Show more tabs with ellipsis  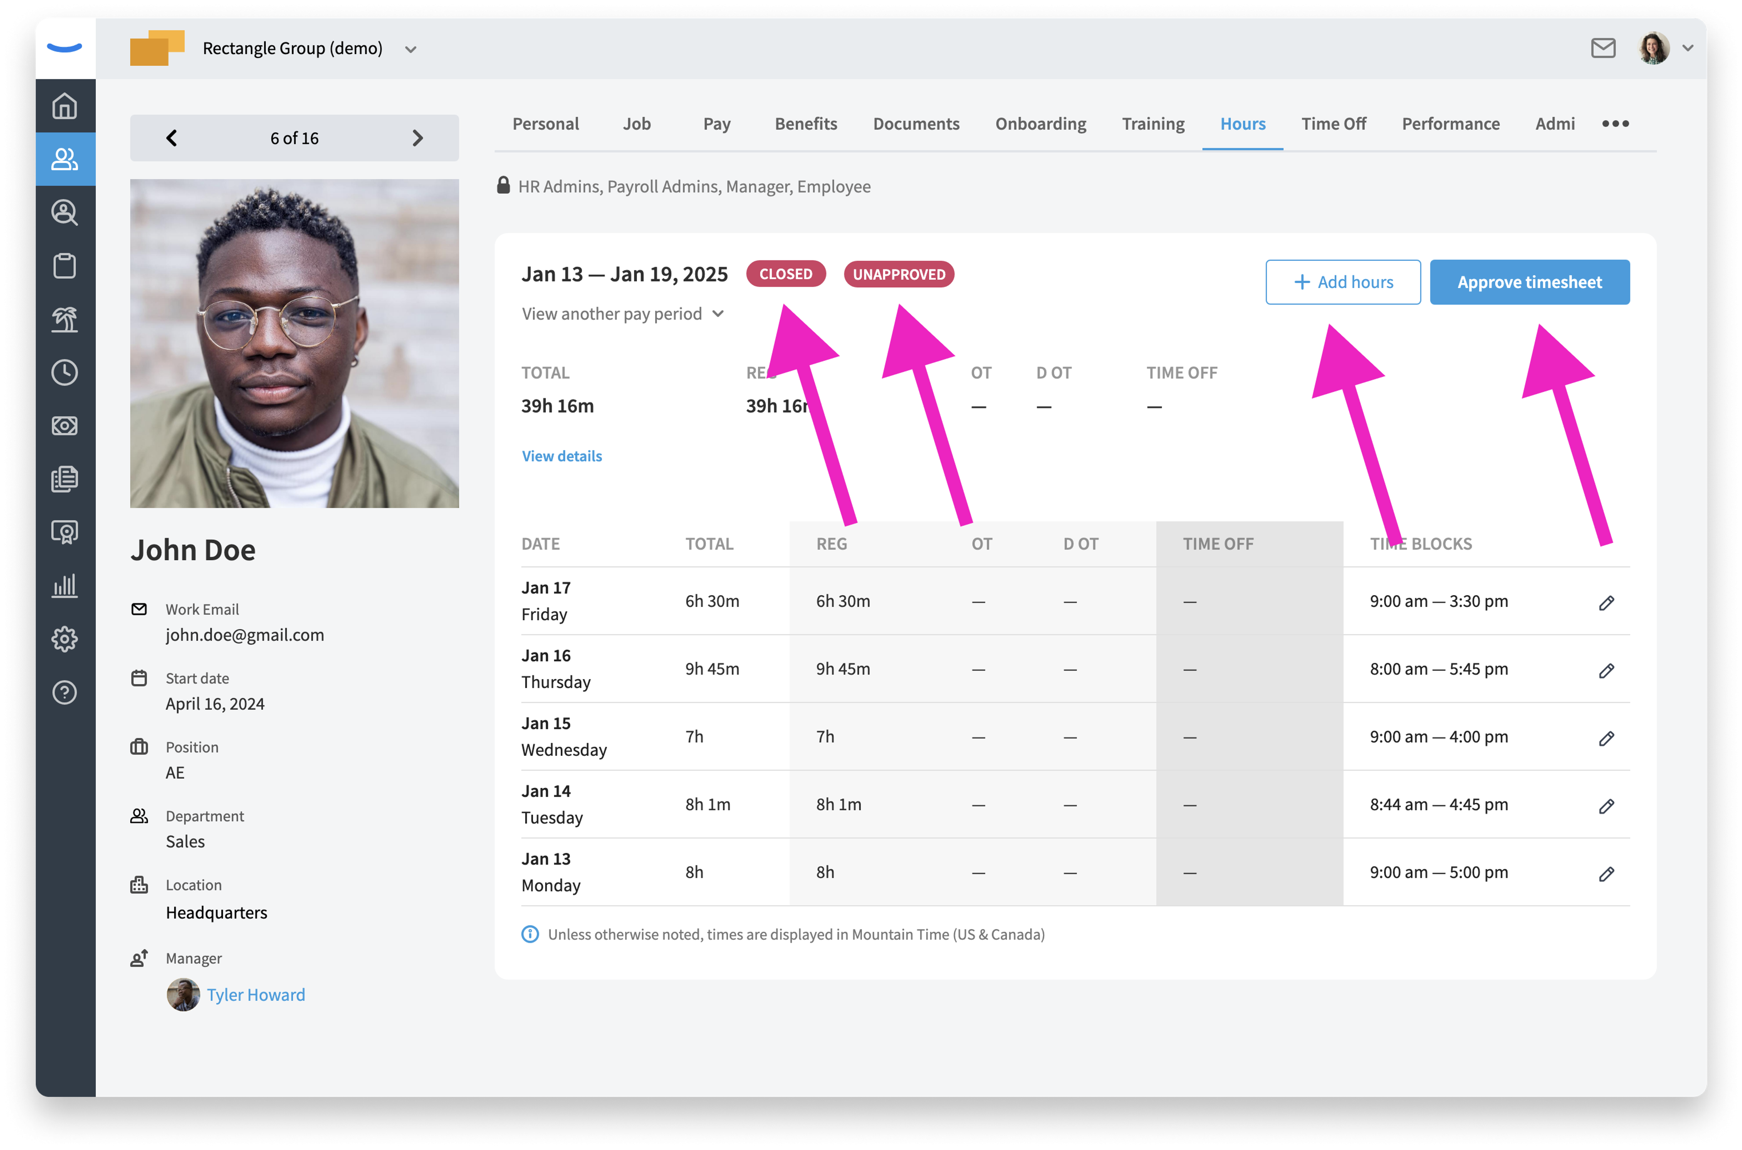click(x=1615, y=124)
